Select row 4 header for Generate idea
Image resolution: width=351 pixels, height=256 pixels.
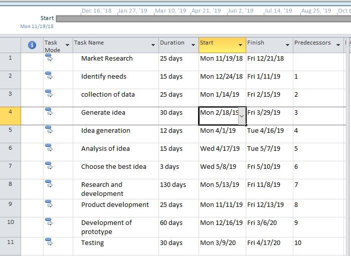point(11,116)
